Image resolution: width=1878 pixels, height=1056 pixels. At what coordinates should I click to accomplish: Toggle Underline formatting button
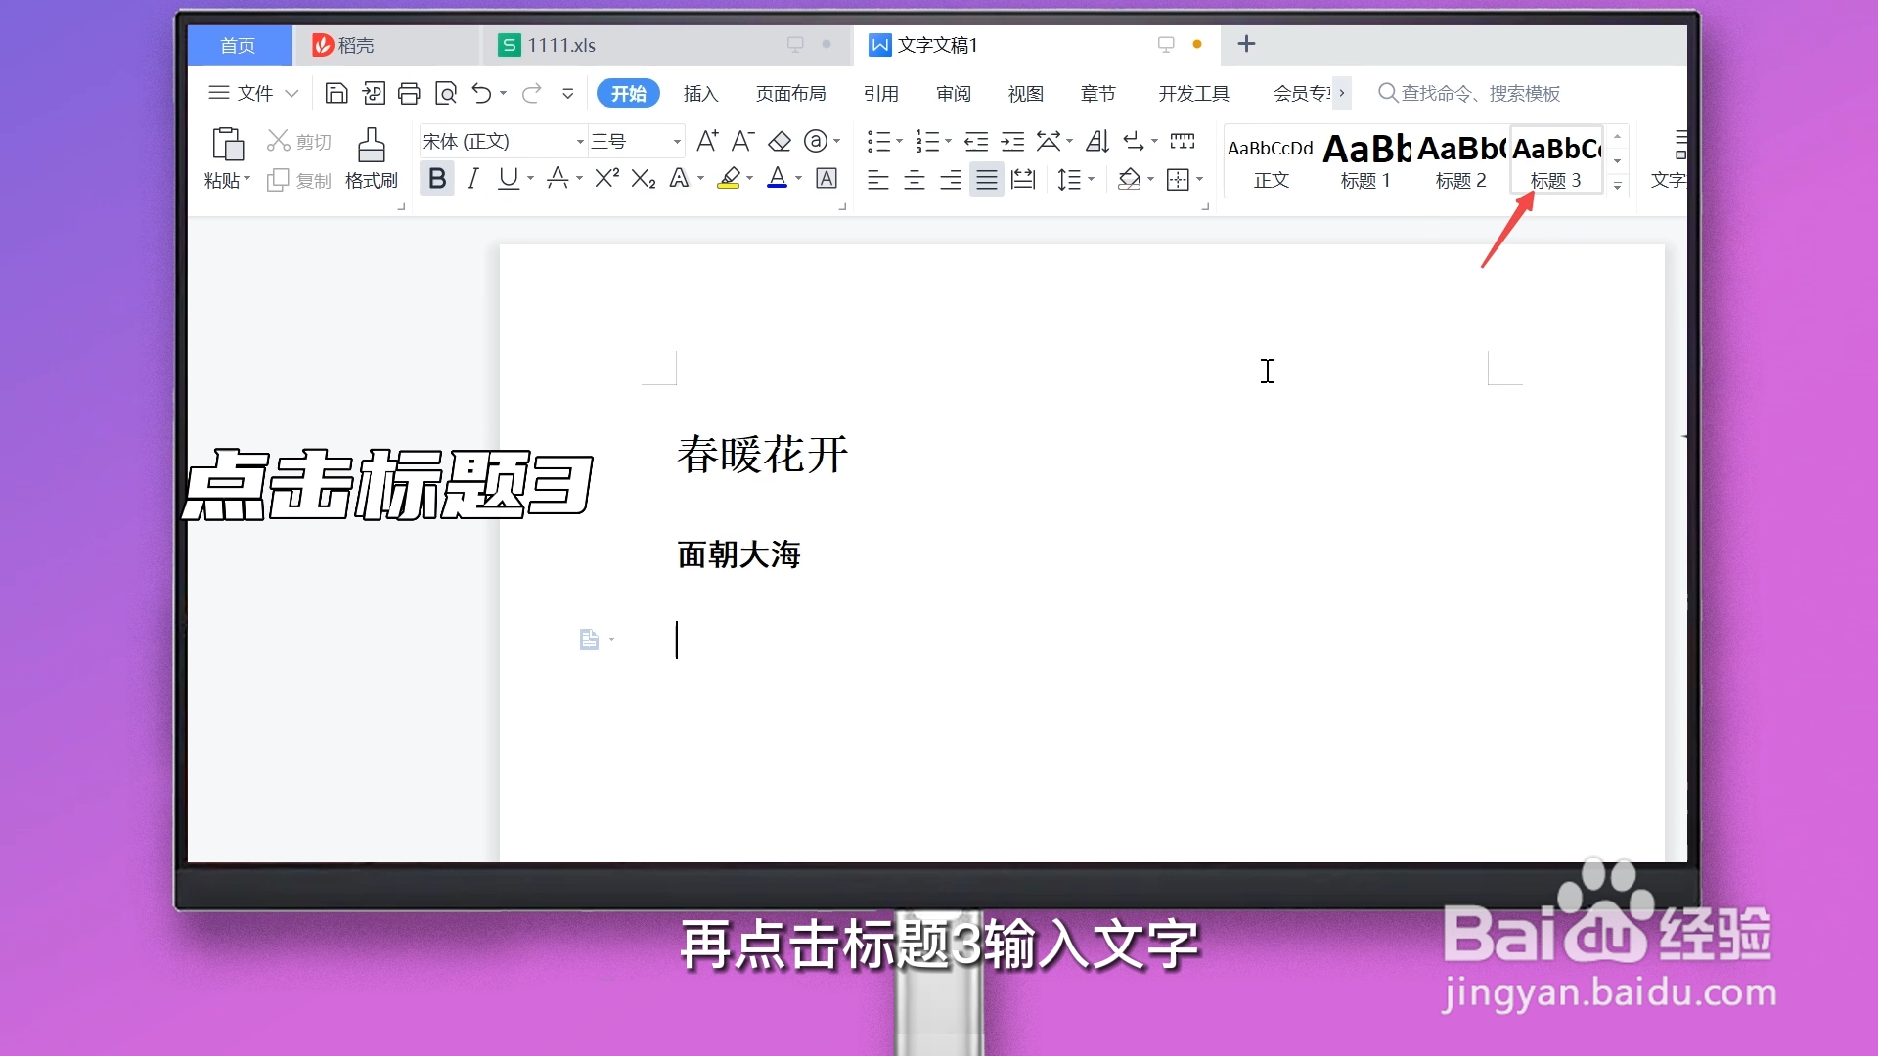pos(509,178)
